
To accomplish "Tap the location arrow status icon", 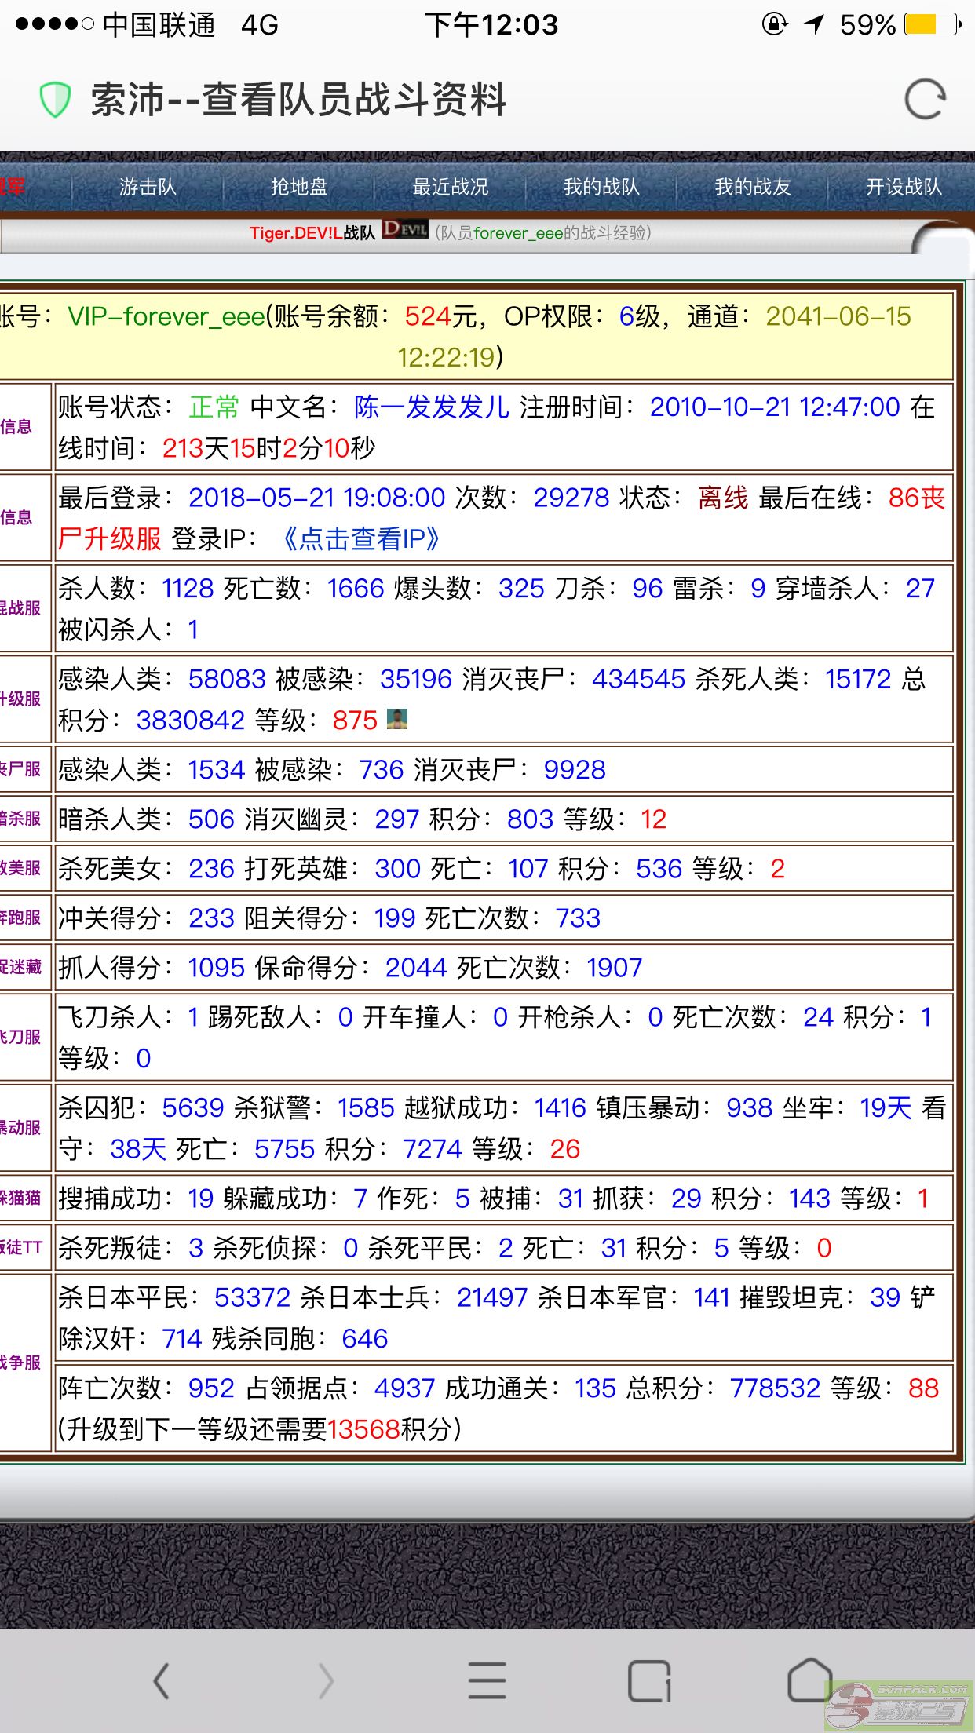I will tap(815, 24).
